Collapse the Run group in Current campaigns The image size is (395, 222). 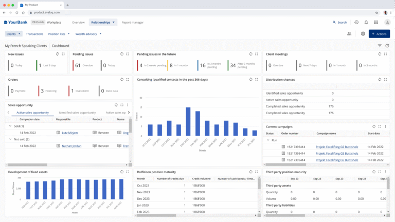click(x=268, y=139)
